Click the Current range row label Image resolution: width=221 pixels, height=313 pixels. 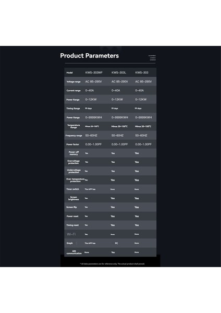pos(73,91)
